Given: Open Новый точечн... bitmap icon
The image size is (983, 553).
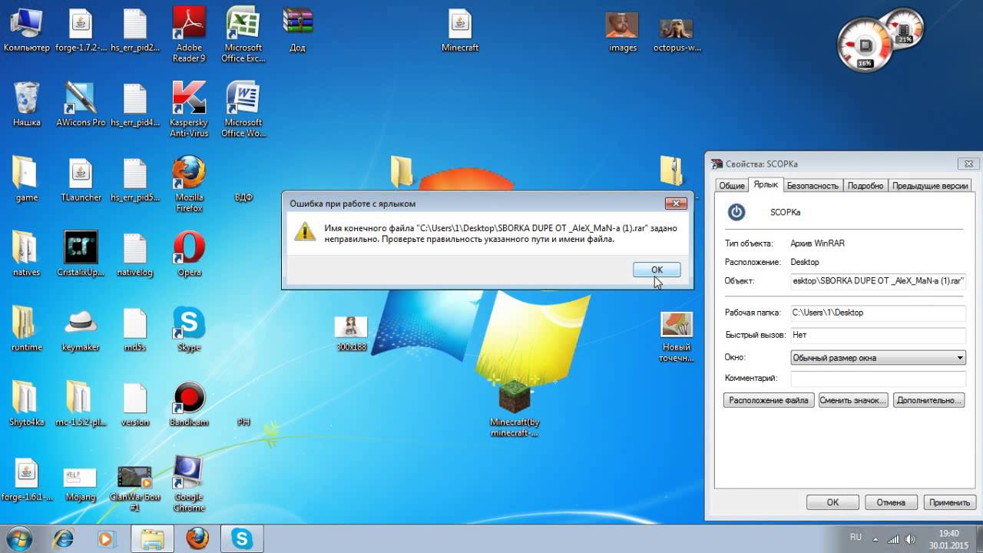Looking at the screenshot, I should [677, 336].
